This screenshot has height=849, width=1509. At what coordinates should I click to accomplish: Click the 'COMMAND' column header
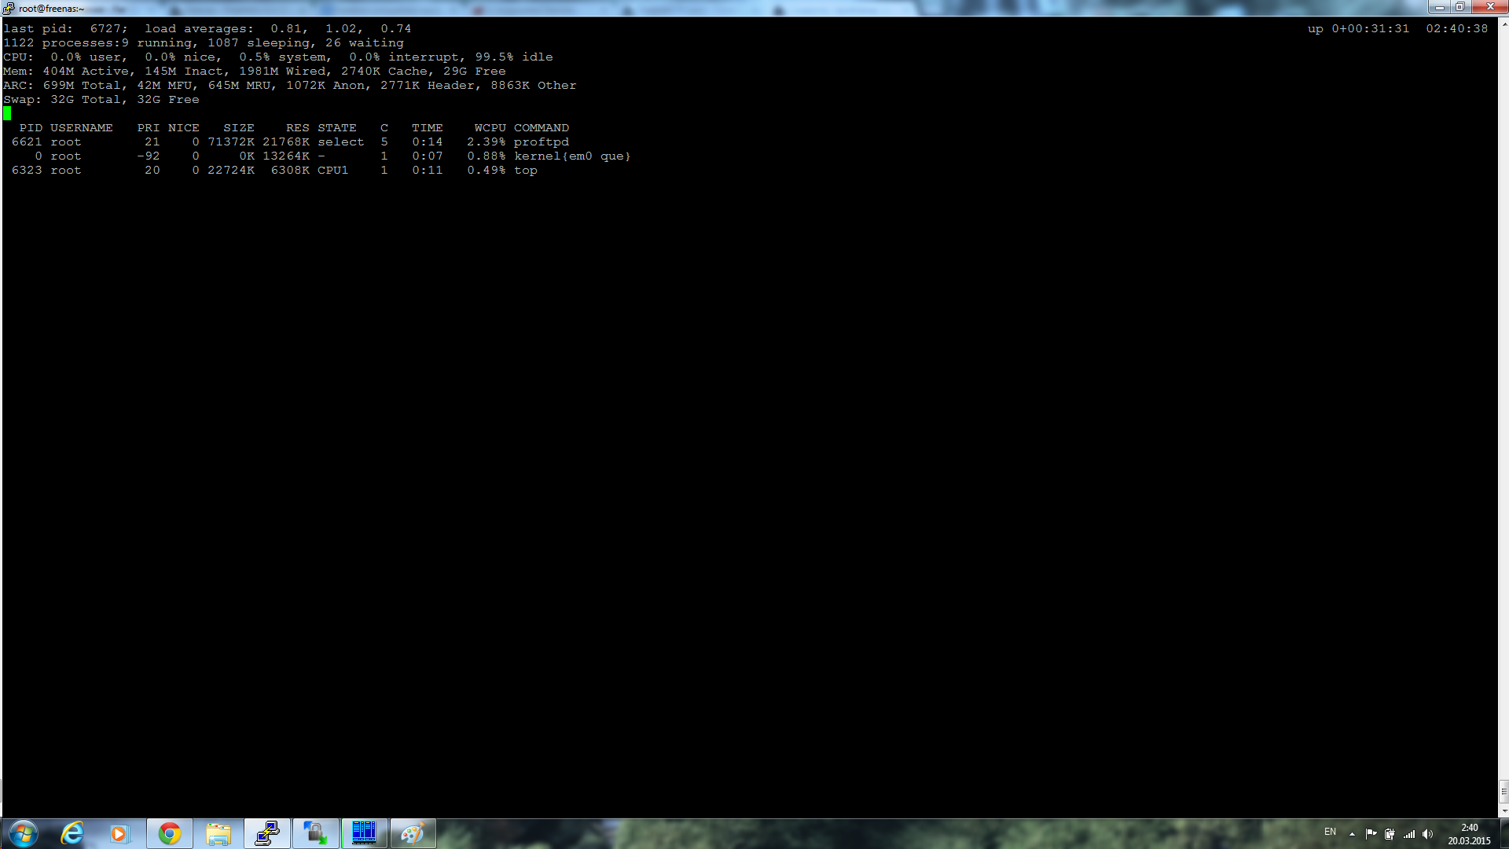pos(541,128)
